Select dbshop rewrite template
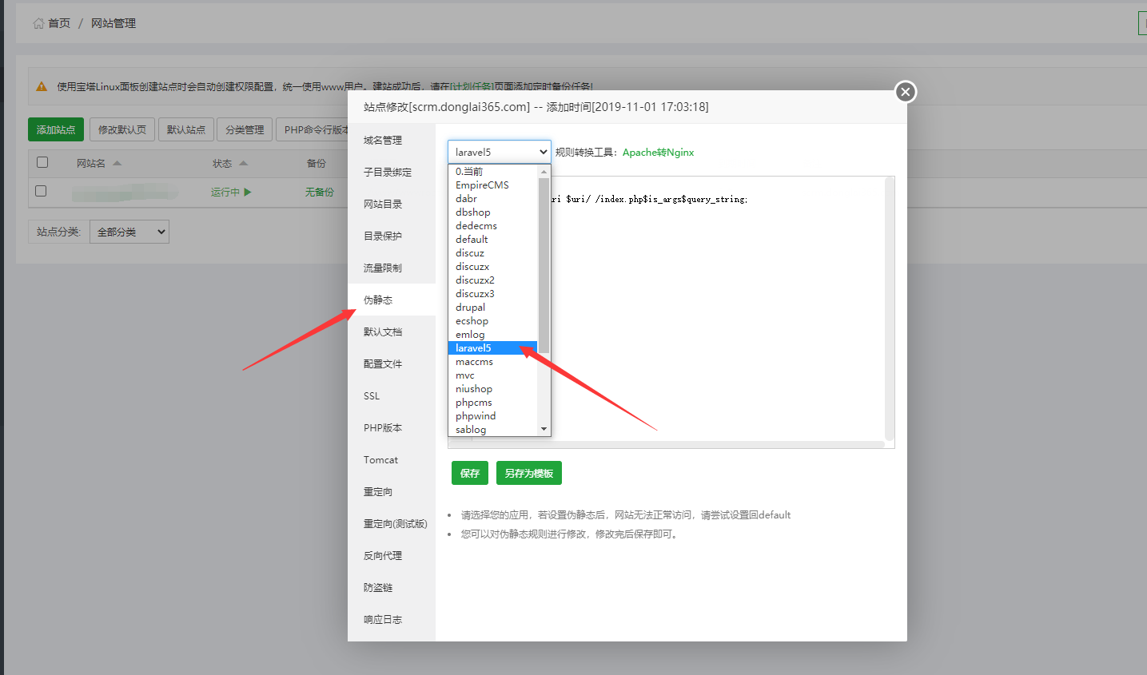The image size is (1147, 675). 493,212
